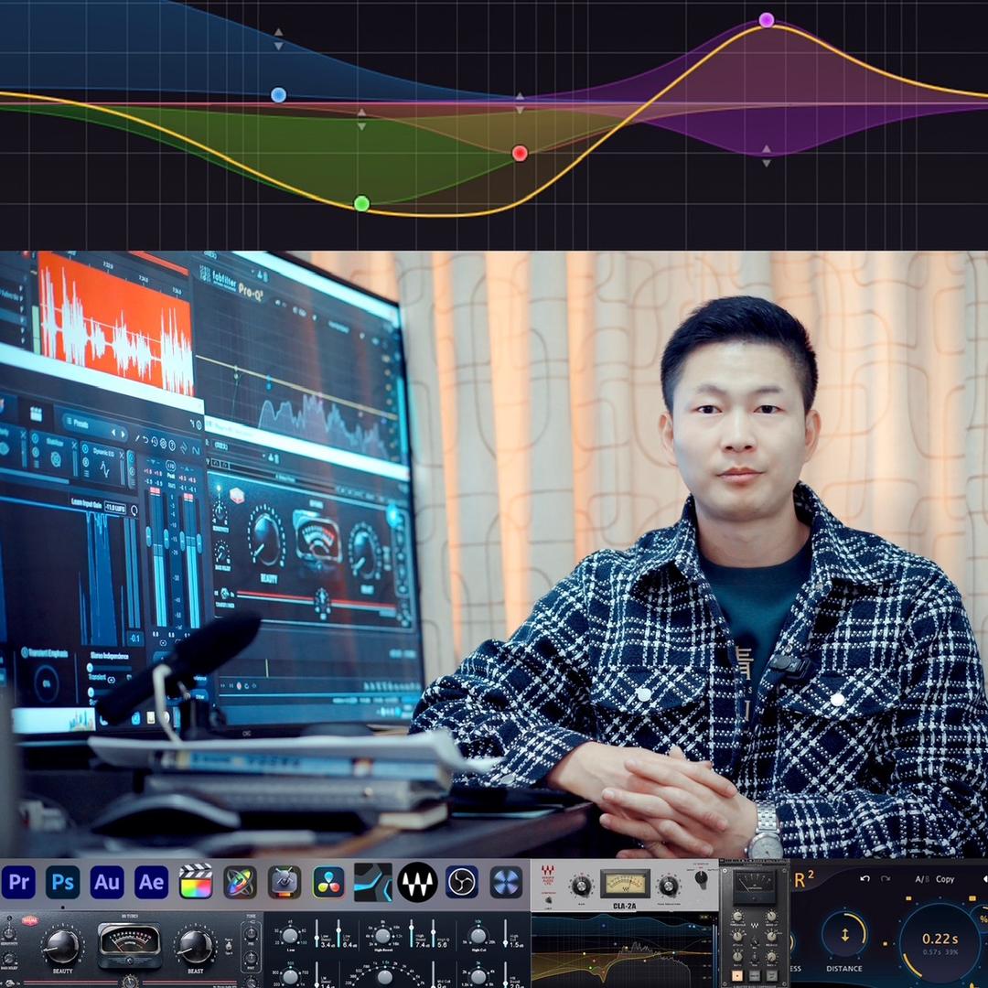Open Final Cut Pro clapperboard icon
Screen dimensions: 988x988
pyautogui.click(x=196, y=882)
